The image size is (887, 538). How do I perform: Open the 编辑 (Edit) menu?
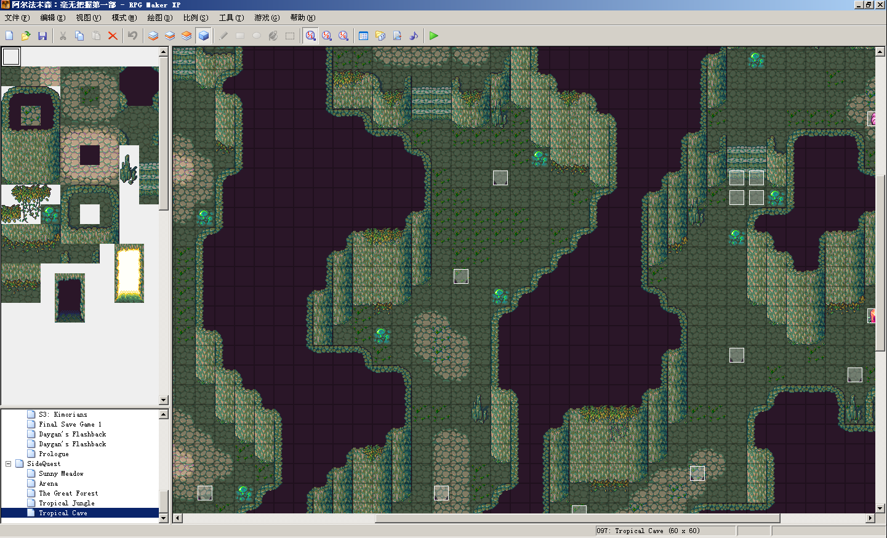(52, 18)
